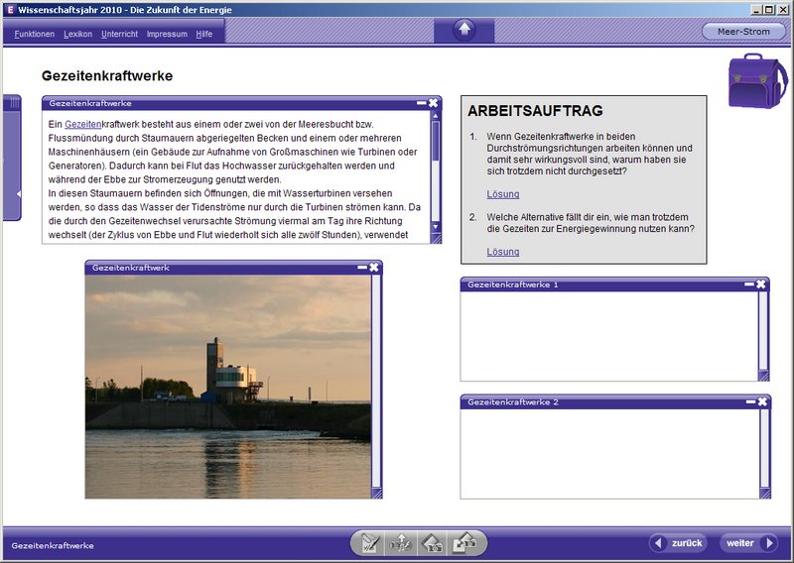Minimize the Gezeitenkraftwerke 2 panel
The image size is (794, 563).
tap(750, 401)
